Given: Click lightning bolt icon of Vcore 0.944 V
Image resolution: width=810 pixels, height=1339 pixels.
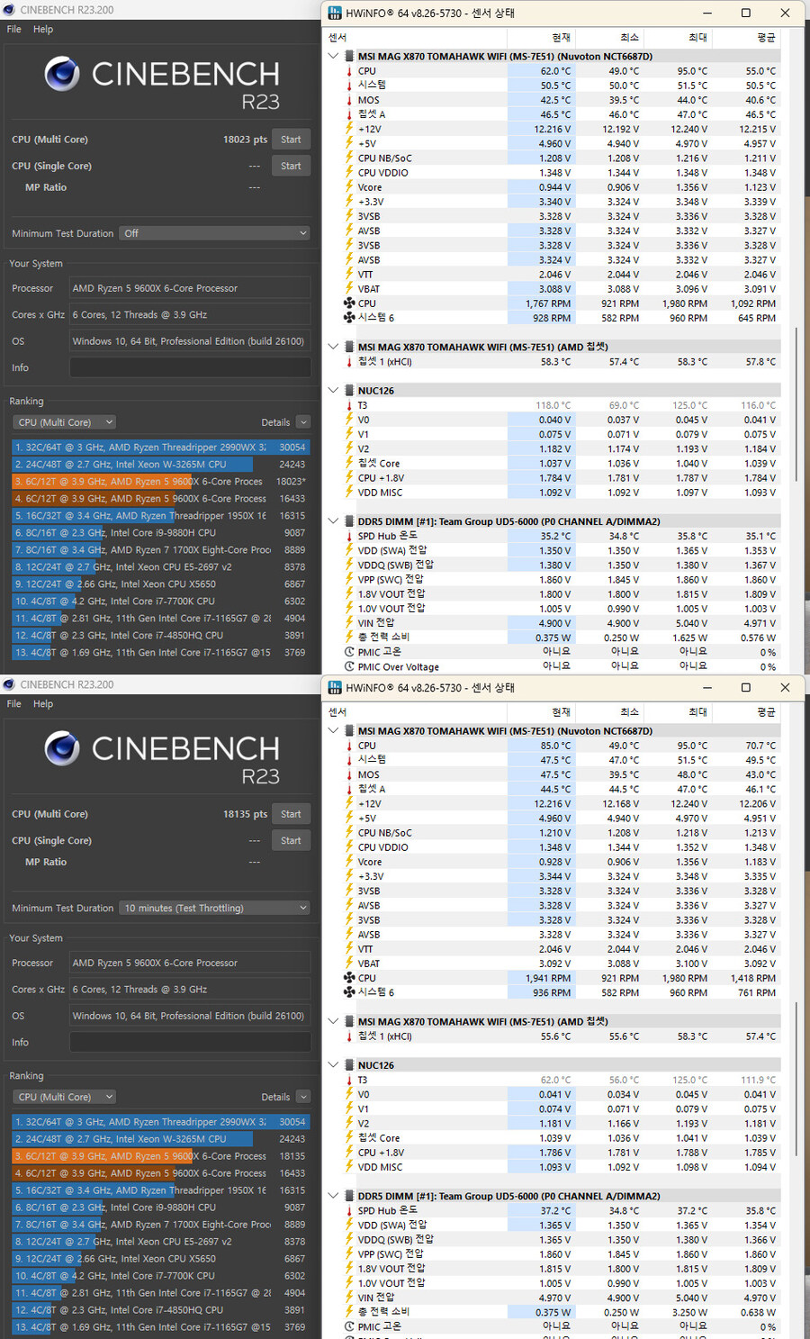Looking at the screenshot, I should tap(349, 187).
